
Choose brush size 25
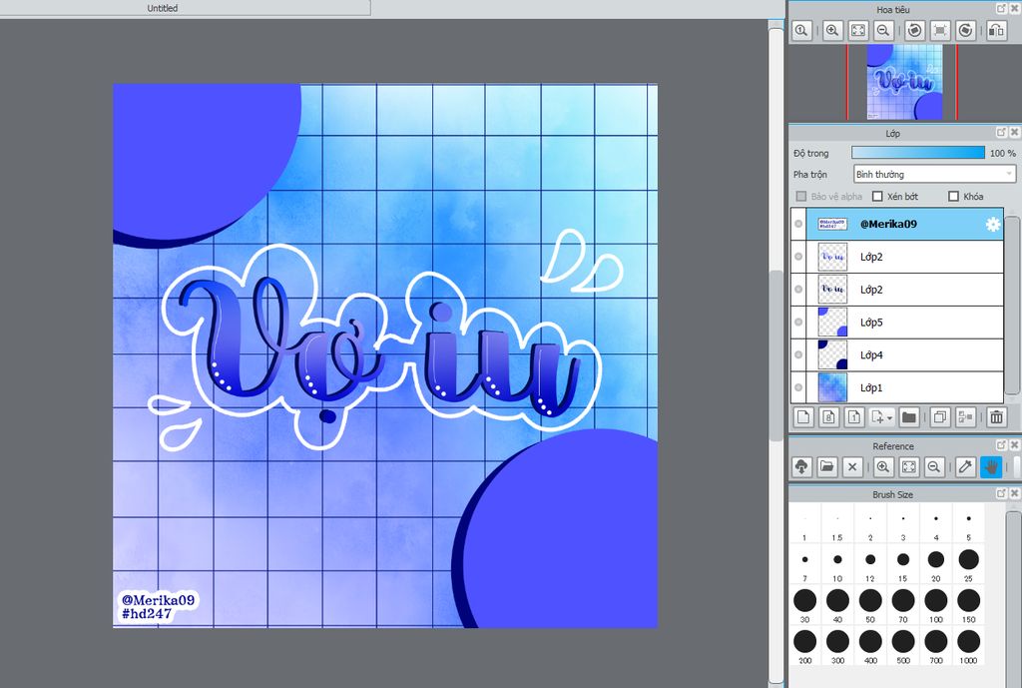pos(968,565)
